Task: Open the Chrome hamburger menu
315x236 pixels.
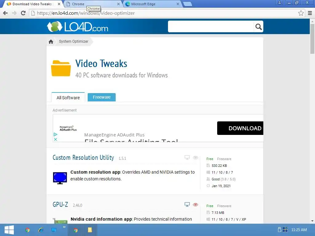Action: tap(310, 13)
